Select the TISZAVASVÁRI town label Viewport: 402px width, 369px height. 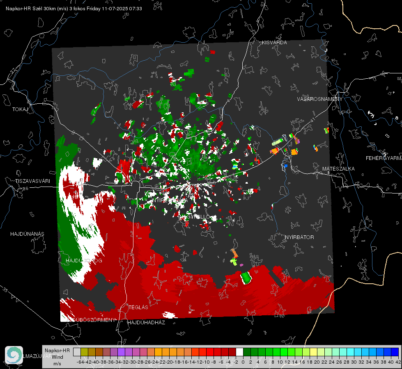tap(32, 181)
